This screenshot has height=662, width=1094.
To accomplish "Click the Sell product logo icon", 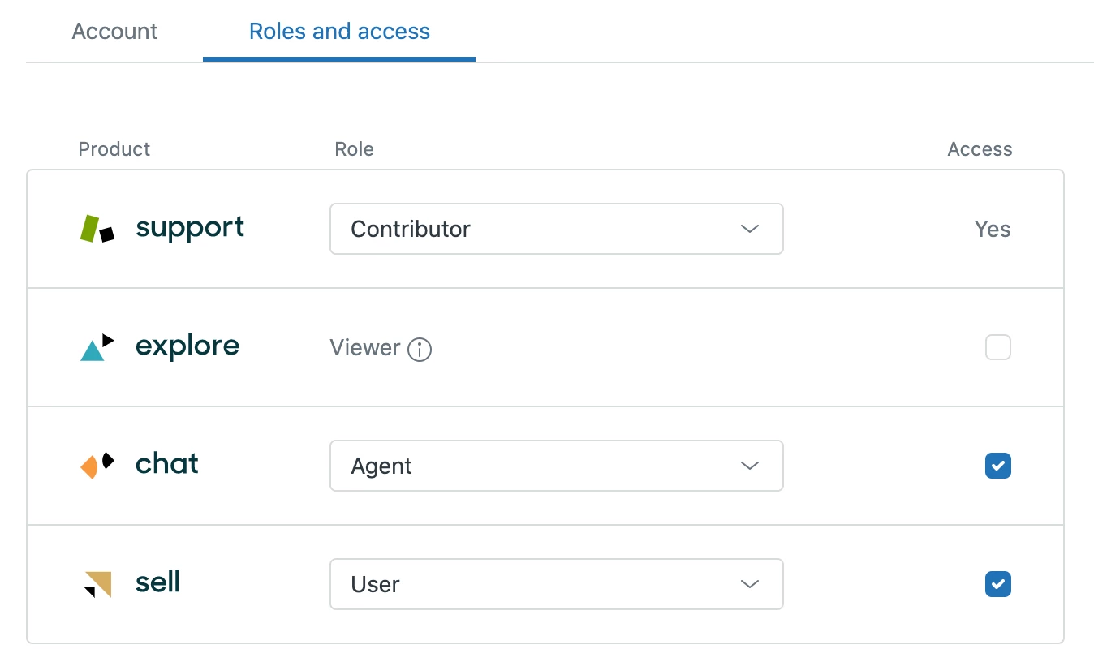I will pyautogui.click(x=97, y=584).
